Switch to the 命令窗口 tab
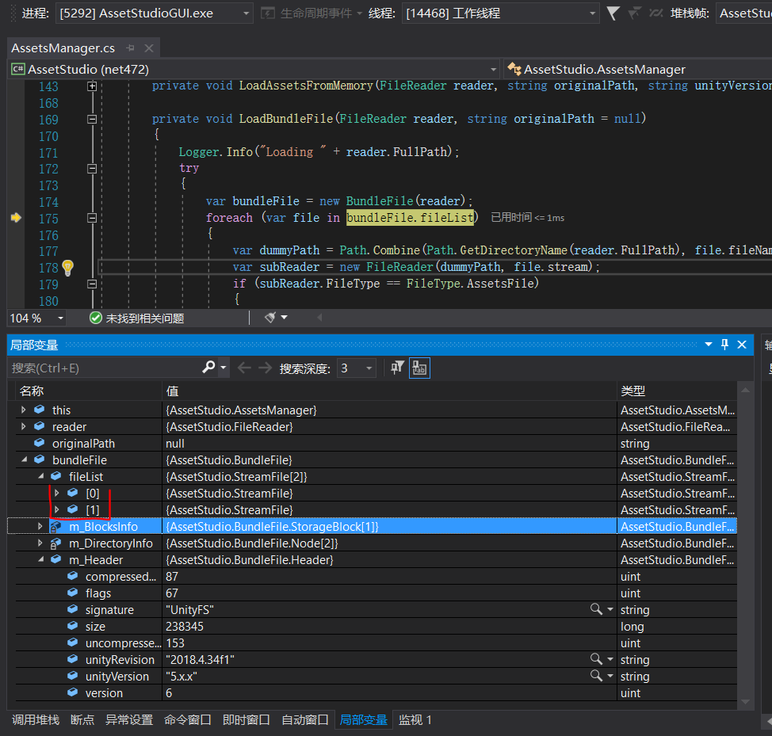 pyautogui.click(x=188, y=720)
